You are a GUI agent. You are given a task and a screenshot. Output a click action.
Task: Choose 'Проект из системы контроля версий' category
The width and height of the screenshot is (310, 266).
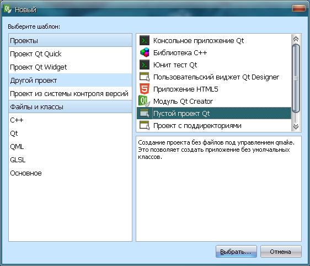click(70, 94)
